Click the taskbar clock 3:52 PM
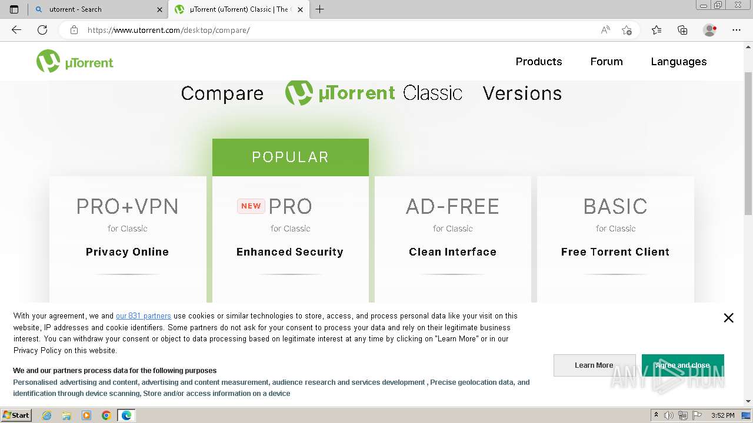The width and height of the screenshot is (753, 423). (x=722, y=415)
